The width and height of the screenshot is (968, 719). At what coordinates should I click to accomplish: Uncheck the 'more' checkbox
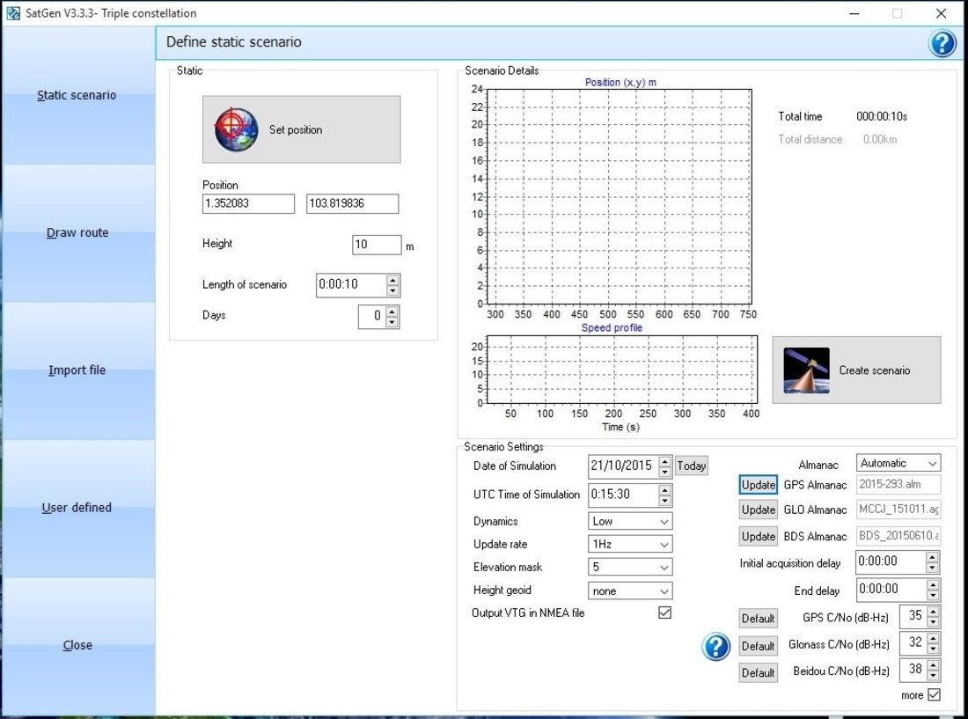click(934, 695)
